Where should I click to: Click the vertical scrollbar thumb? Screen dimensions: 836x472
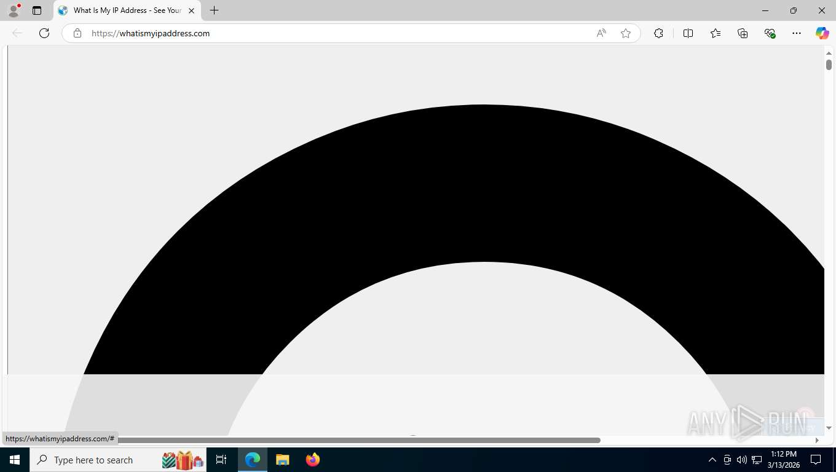click(x=829, y=65)
